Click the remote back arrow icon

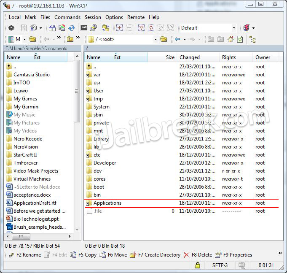tap(177, 39)
